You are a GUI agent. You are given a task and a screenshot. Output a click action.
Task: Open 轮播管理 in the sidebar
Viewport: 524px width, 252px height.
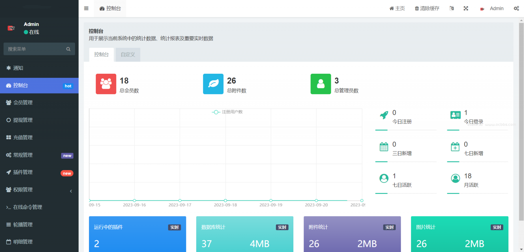[x=39, y=225]
